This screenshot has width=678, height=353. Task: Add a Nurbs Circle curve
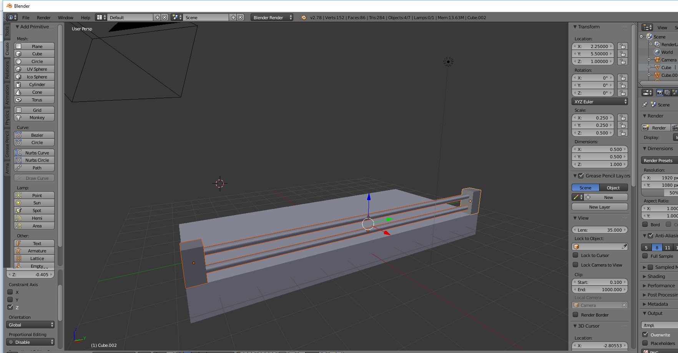point(34,160)
